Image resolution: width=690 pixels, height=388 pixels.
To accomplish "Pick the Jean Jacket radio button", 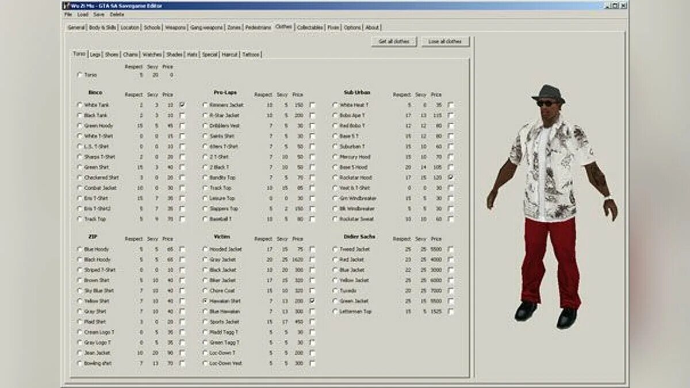I will pos(80,353).
